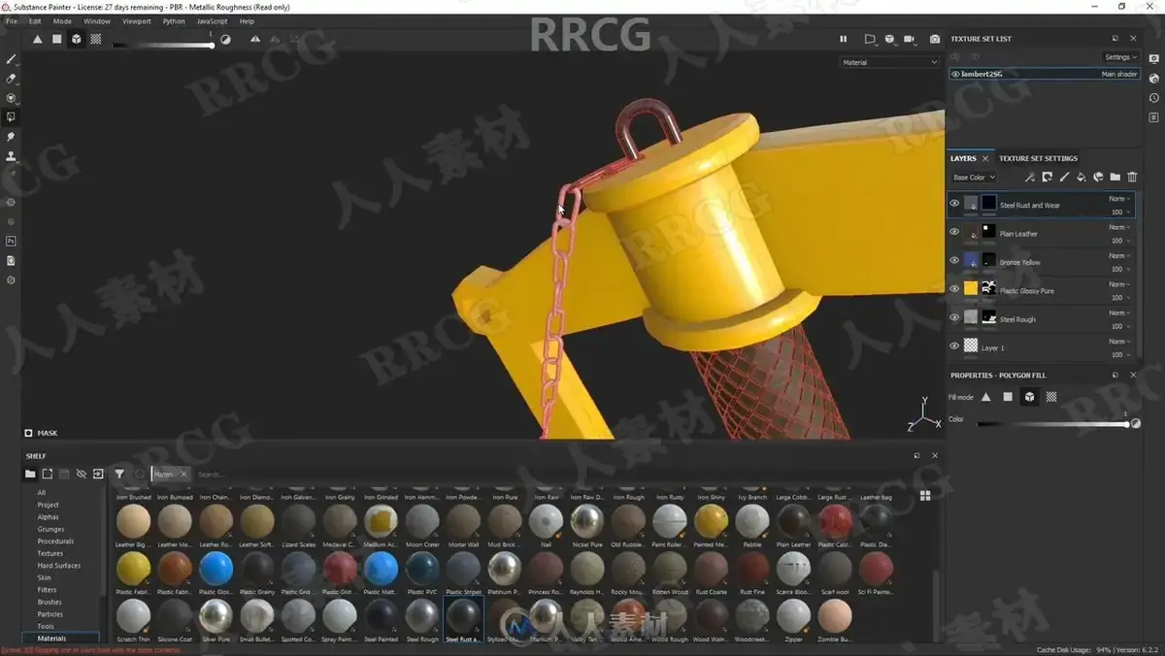
Task: Hide Layer 1 visibility eye
Action: pyautogui.click(x=954, y=346)
